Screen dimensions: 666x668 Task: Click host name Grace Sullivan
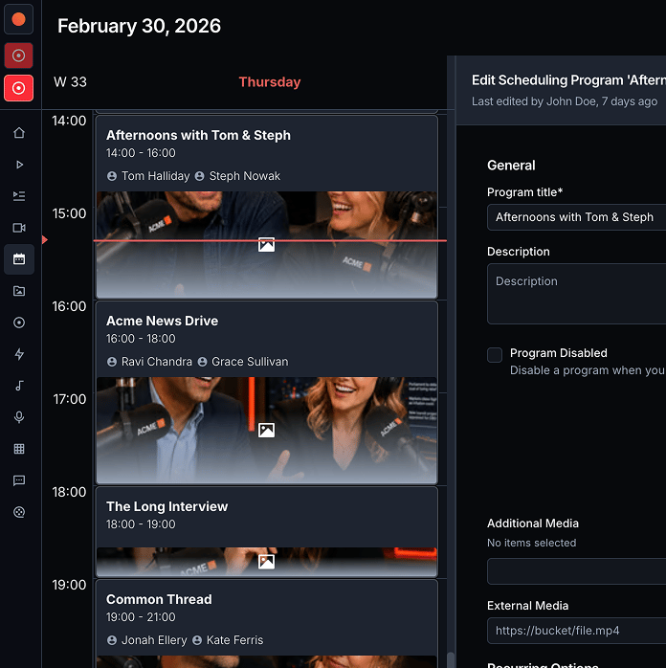point(250,362)
